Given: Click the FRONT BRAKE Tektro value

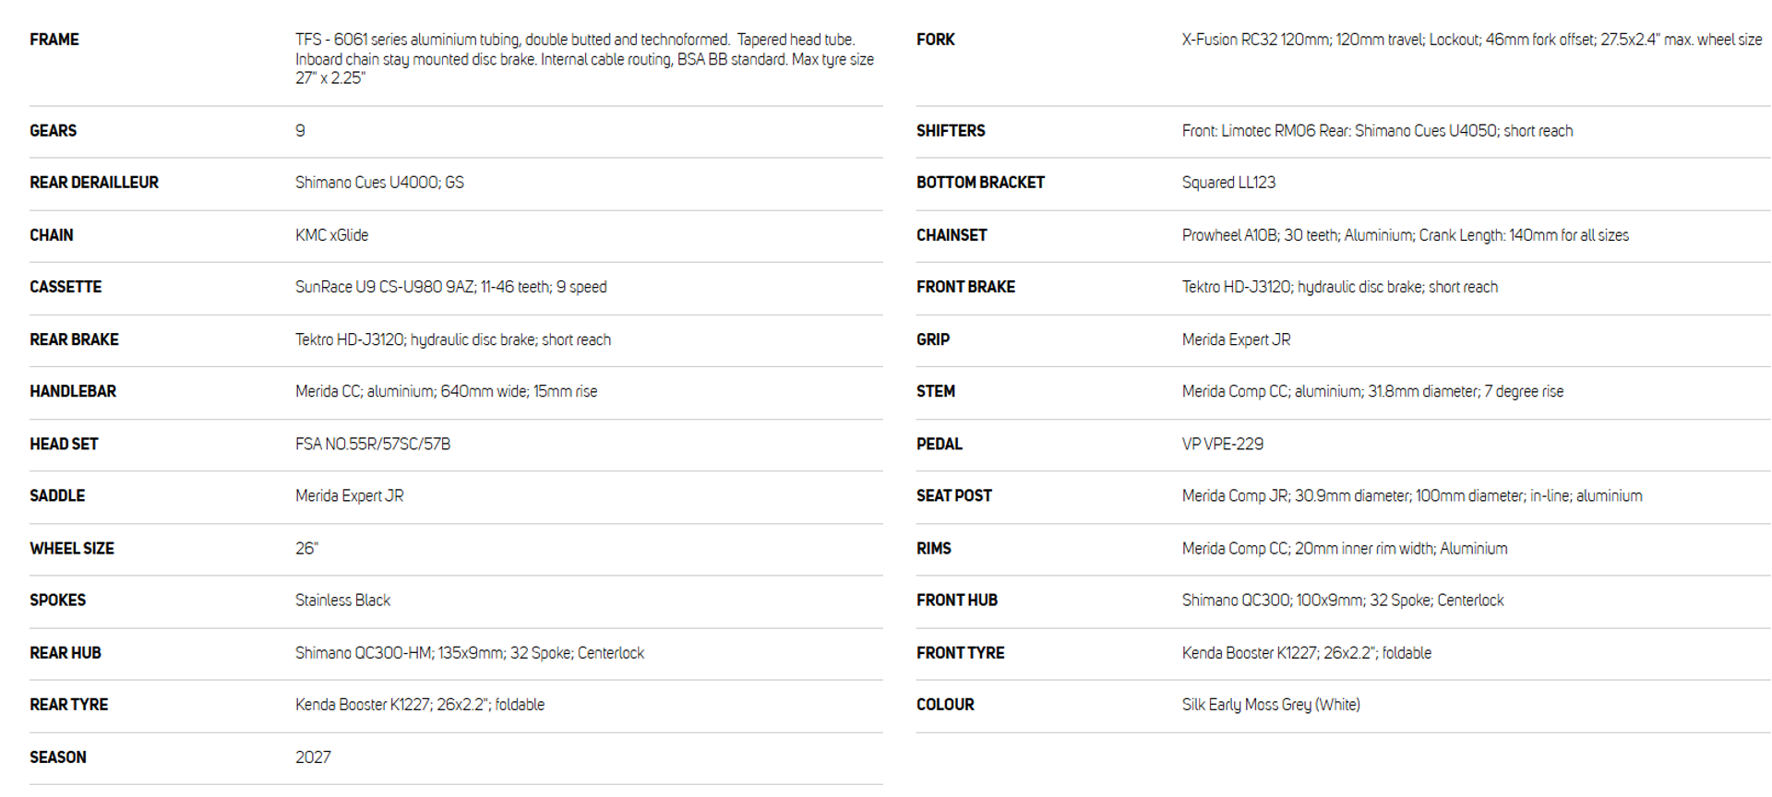Looking at the screenshot, I should [1340, 287].
